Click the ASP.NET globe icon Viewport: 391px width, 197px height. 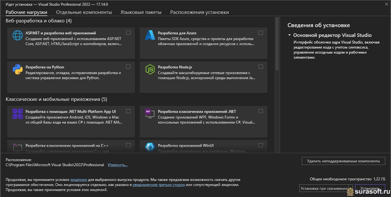point(17,35)
